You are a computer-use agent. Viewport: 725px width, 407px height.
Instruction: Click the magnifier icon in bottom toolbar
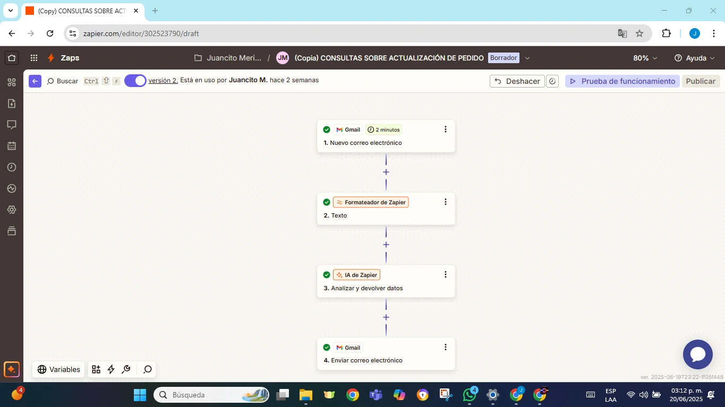[x=148, y=369]
